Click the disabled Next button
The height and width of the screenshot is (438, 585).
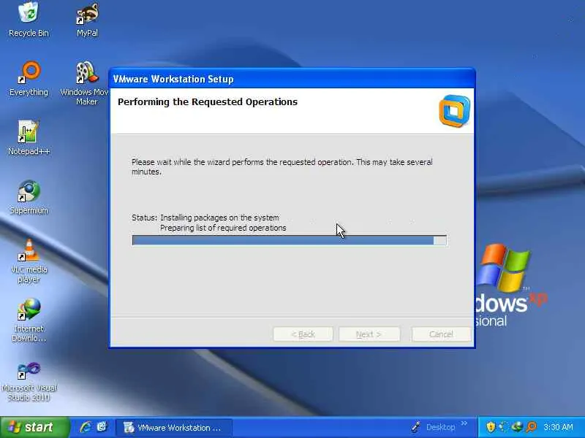[369, 334]
